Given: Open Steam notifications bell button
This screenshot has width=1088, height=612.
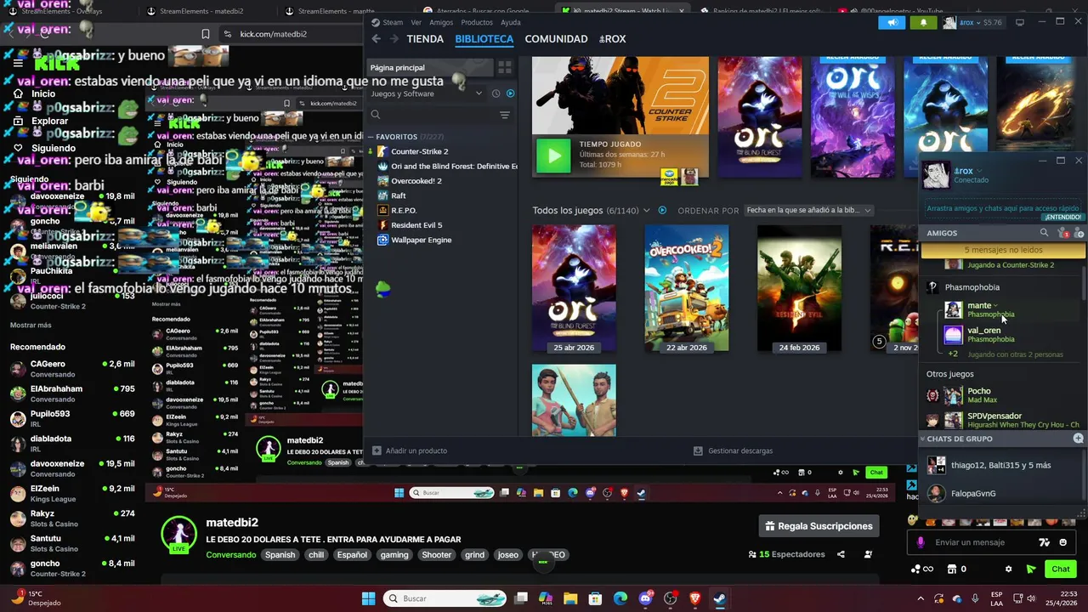Looking at the screenshot, I should [x=923, y=22].
